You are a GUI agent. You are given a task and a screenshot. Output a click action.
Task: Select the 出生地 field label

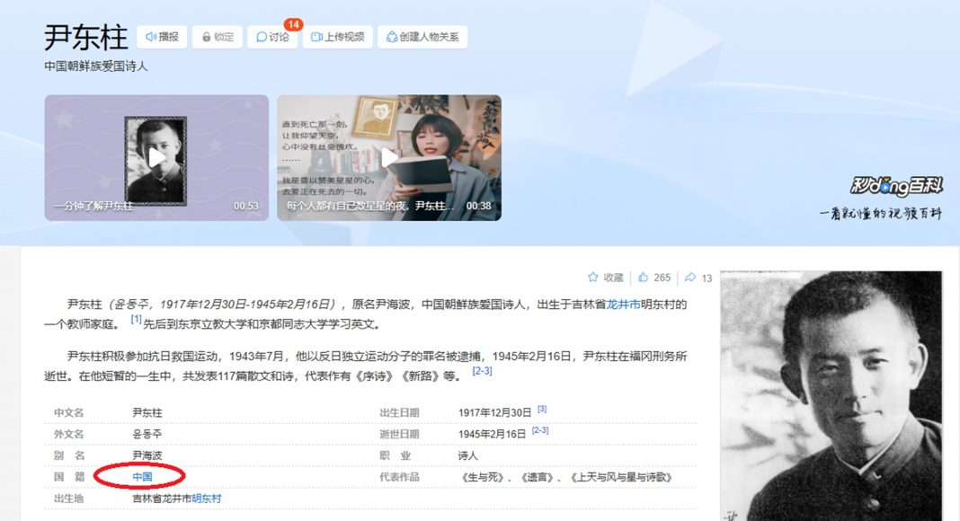click(68, 499)
